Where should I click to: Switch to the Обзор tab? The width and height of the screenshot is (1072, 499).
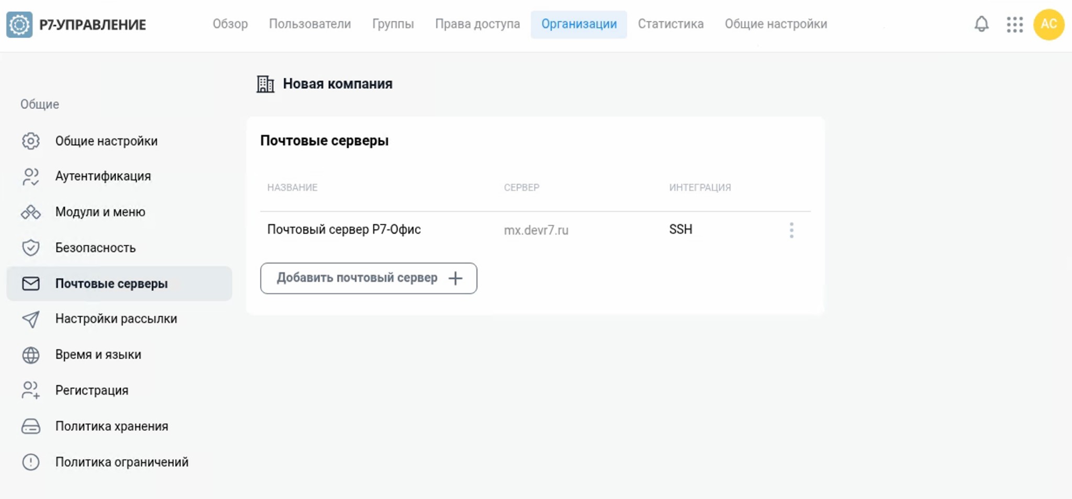230,24
